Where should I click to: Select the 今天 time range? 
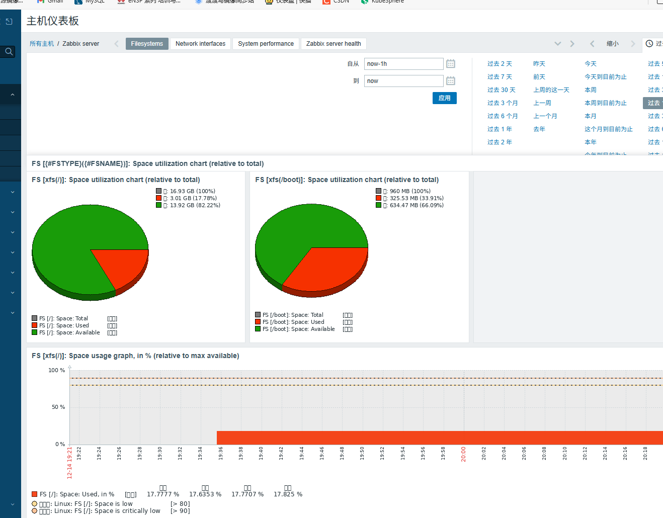pyautogui.click(x=591, y=64)
